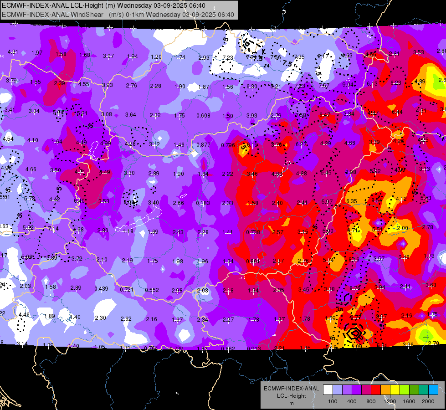Viewport: 446px width, 410px height.
Task: Click the light lavender legend swatch
Action: 338,390
